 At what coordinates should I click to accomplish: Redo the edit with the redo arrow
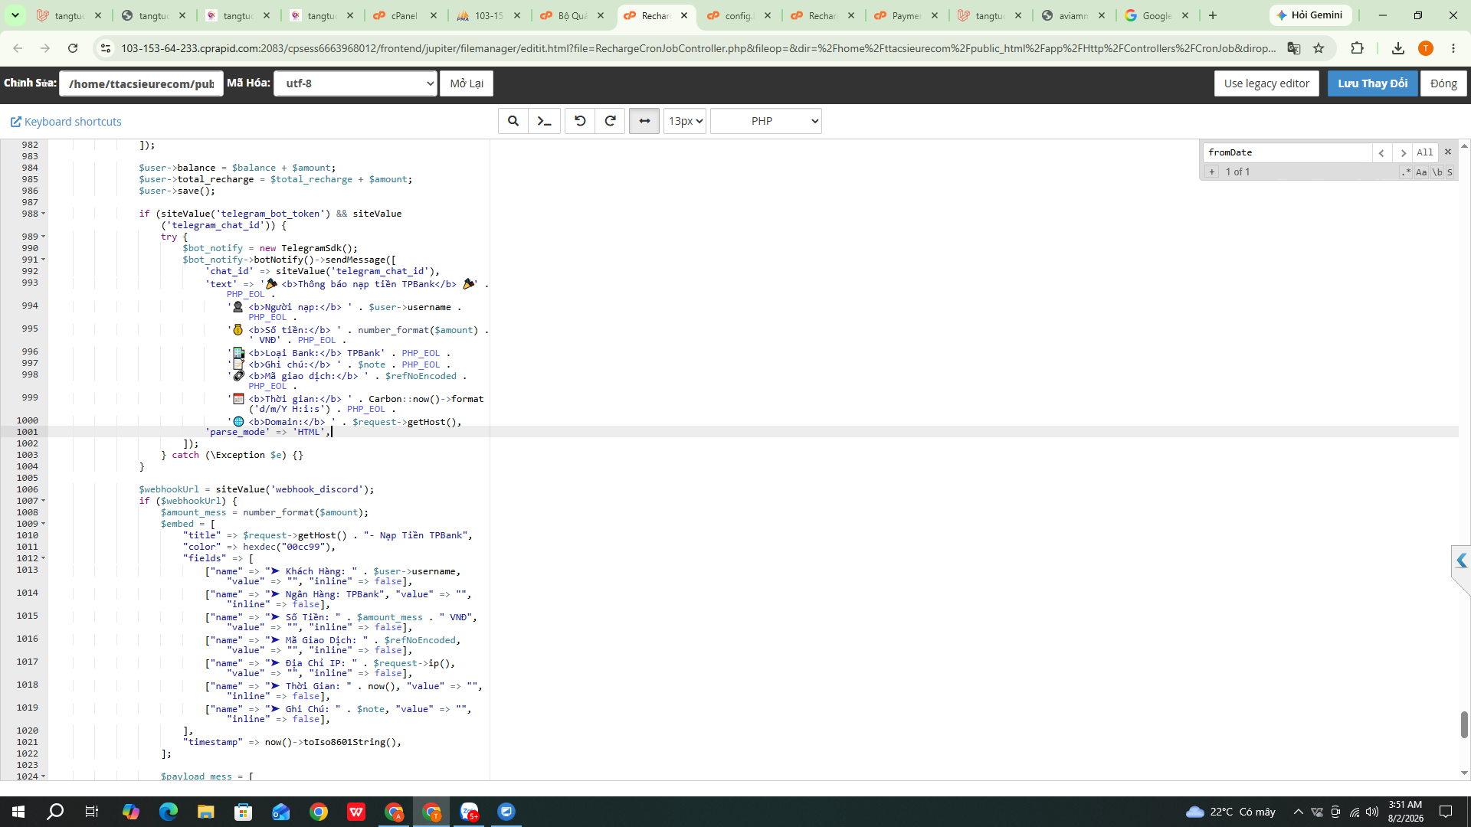(611, 121)
